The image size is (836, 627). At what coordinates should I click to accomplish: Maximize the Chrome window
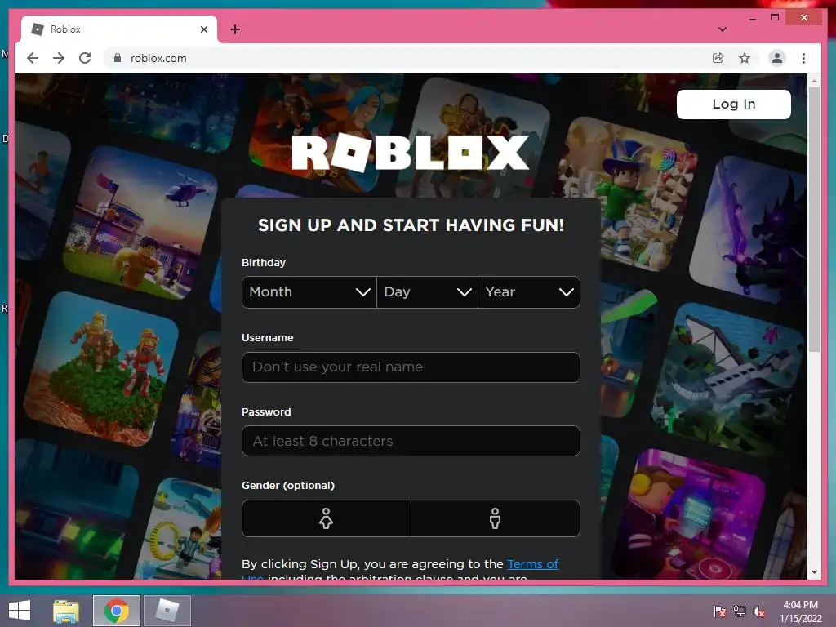pyautogui.click(x=775, y=18)
